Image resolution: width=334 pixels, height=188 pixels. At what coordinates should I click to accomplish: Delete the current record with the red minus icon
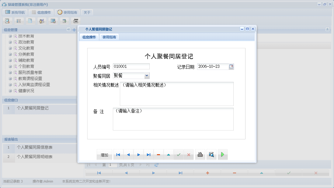pyautogui.click(x=158, y=154)
